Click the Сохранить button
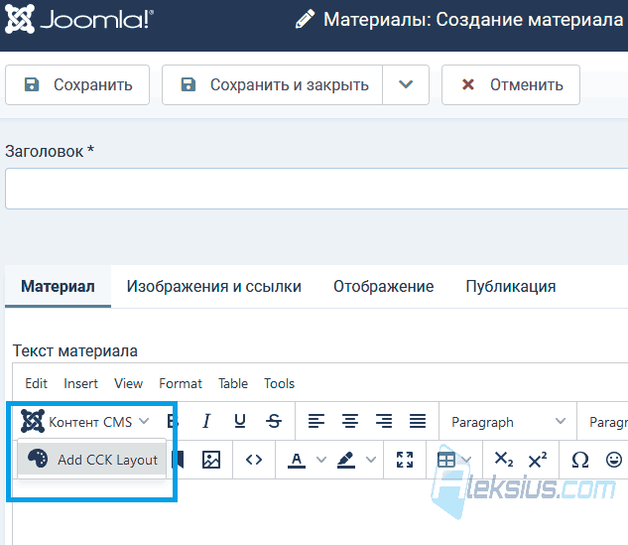628x545 pixels. pos(77,85)
